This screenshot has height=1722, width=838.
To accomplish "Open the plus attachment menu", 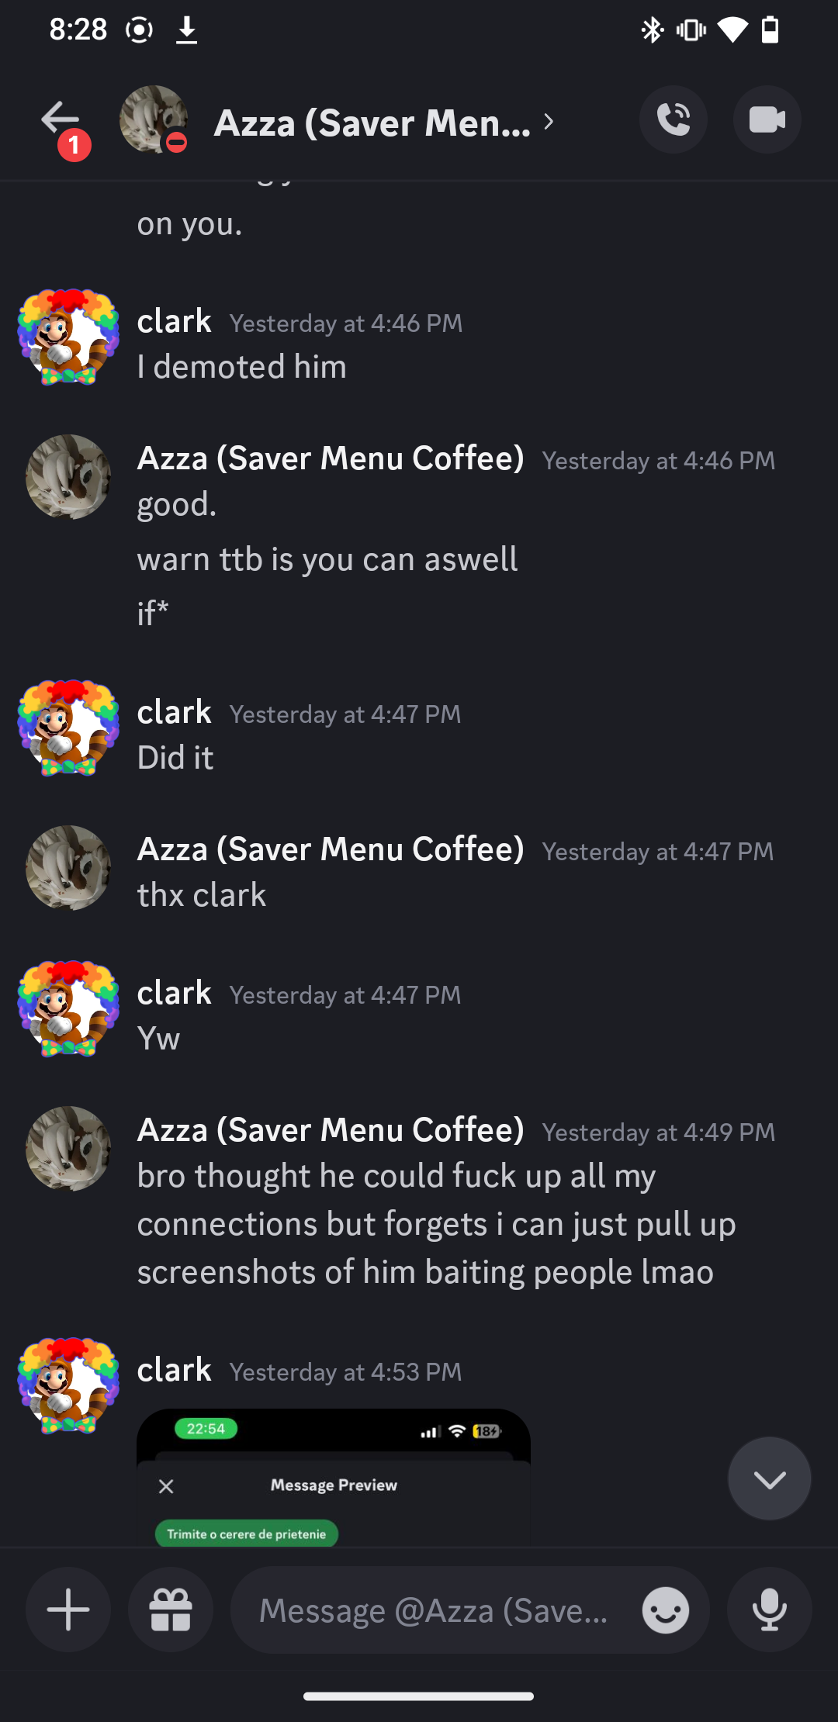I will point(68,1610).
